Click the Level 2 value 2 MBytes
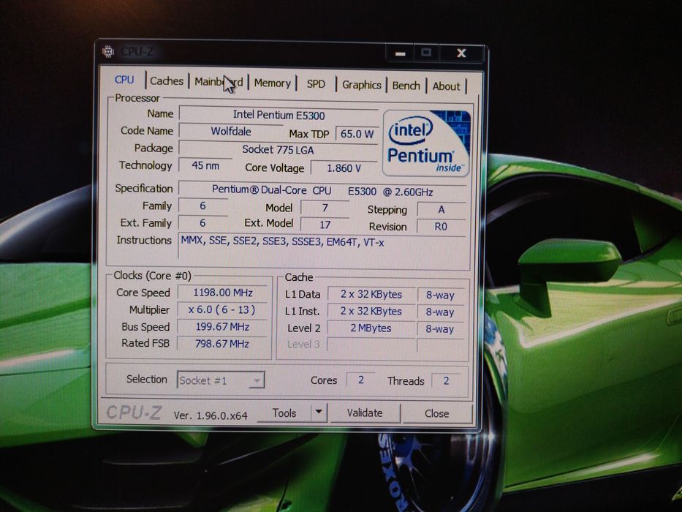The width and height of the screenshot is (682, 512). [371, 328]
